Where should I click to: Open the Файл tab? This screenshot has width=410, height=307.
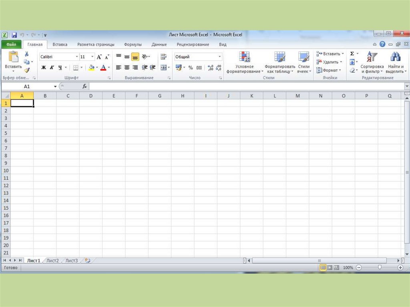click(x=11, y=44)
